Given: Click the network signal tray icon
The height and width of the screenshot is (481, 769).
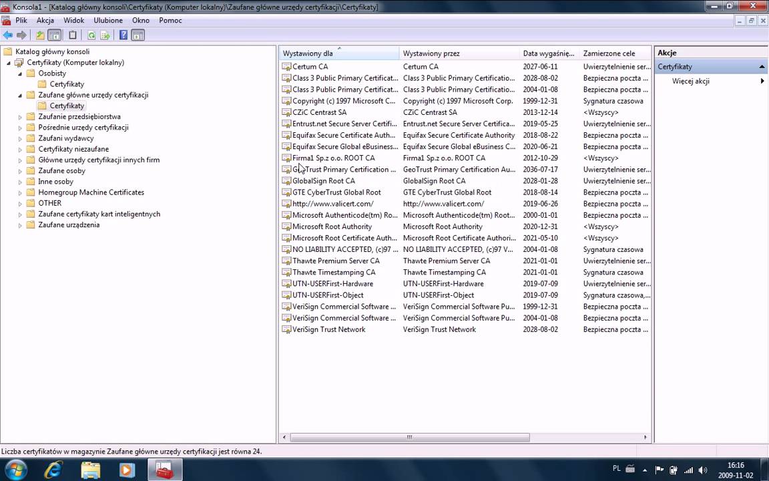Looking at the screenshot, I should (x=689, y=470).
